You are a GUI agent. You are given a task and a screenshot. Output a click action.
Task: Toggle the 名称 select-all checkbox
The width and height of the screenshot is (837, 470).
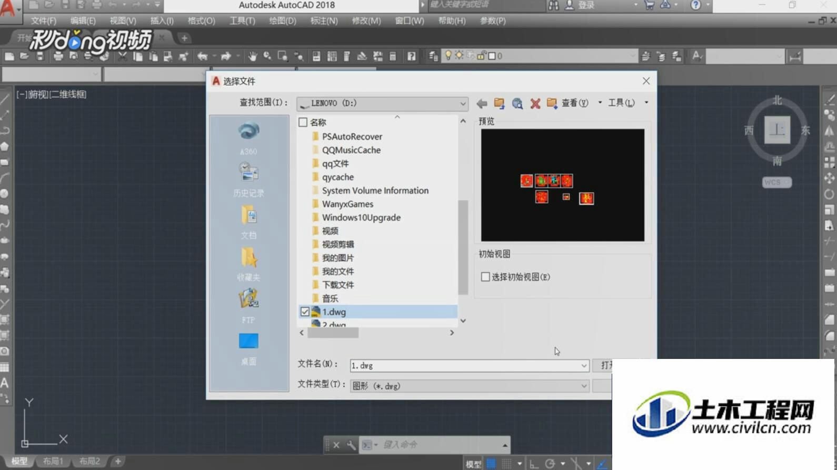point(303,122)
